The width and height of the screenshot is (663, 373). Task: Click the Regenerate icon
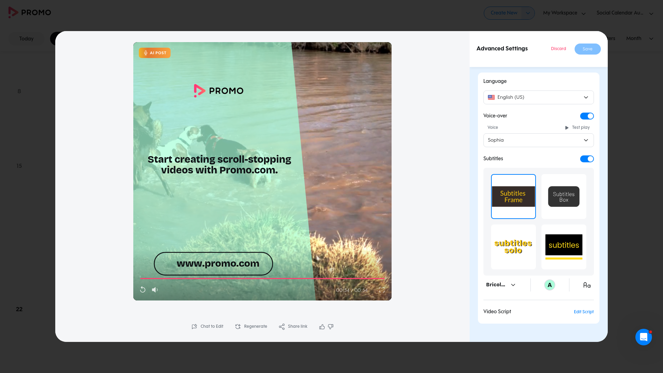pos(238,326)
